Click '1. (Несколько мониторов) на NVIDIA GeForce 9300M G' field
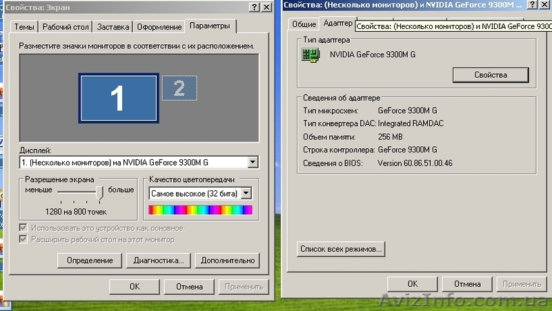Screen dimensions: 552x311 (139, 162)
